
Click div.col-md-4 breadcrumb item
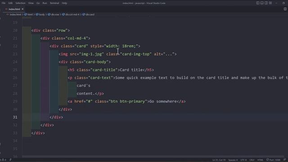72,14
